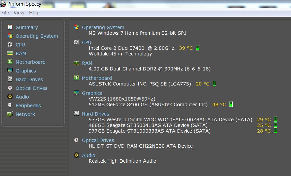Click the Wolfdale 45nm Technology text
The width and height of the screenshot is (291, 176).
tap(120, 54)
